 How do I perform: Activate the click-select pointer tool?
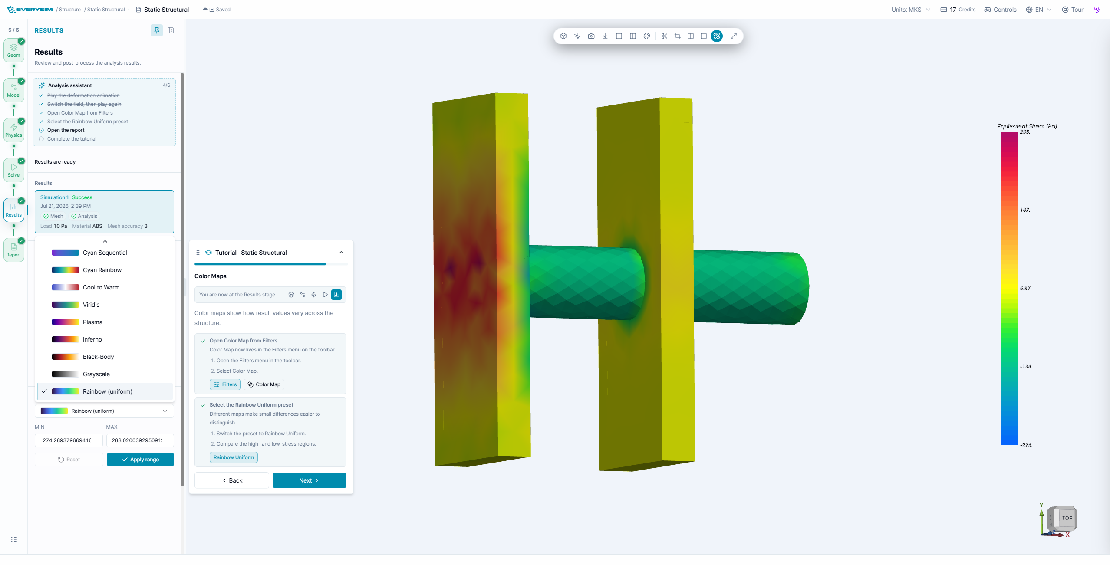[577, 36]
